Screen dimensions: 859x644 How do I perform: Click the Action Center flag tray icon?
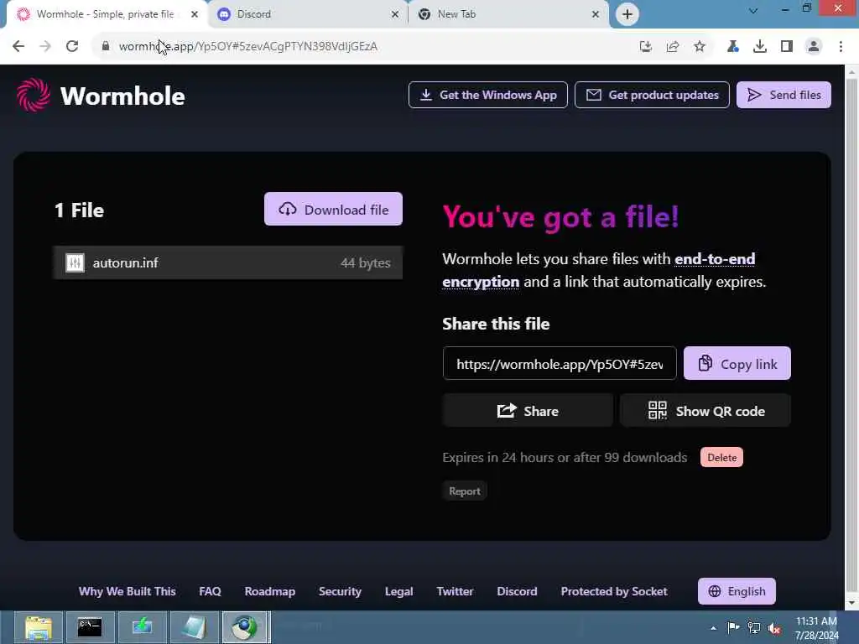coord(733,627)
